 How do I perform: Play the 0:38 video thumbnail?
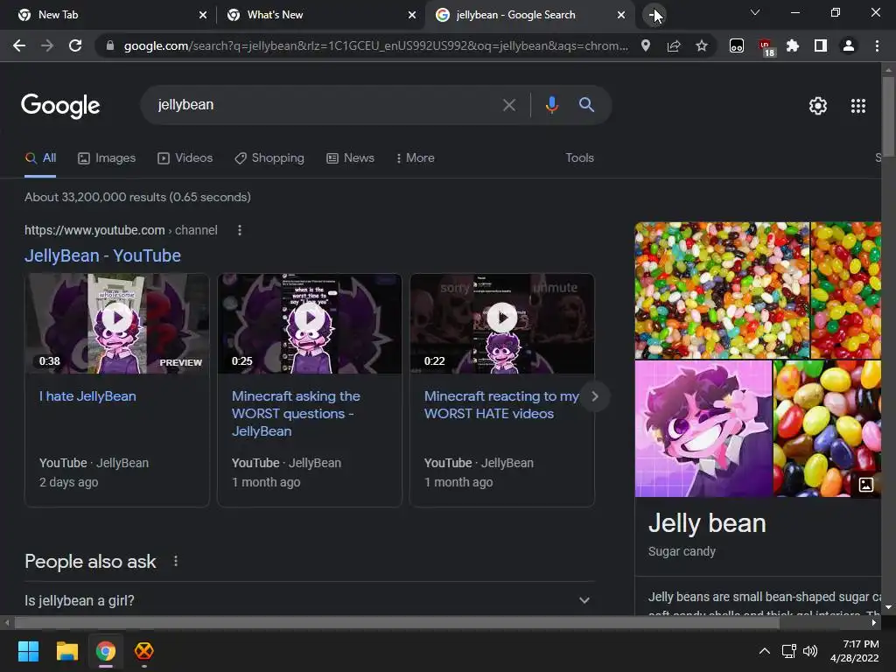click(x=117, y=324)
